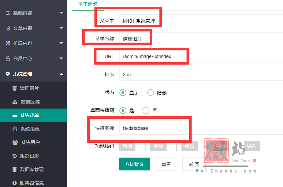Click the 重置 reset button
283x187 pixels.
click(x=166, y=164)
